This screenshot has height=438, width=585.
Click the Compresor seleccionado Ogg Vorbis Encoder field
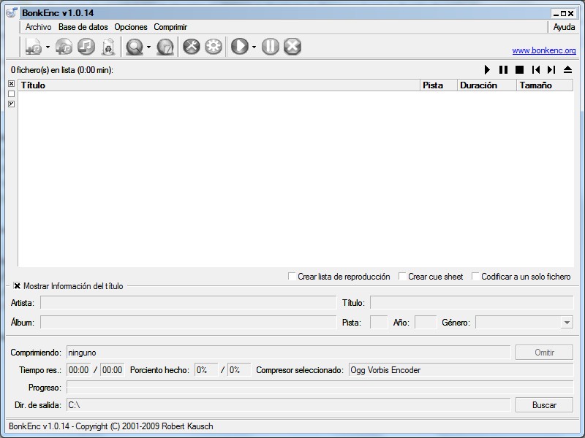(x=461, y=370)
